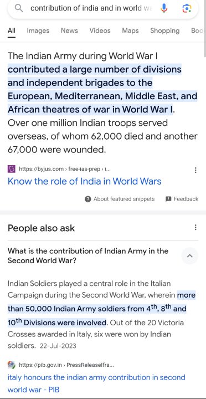Viewport: 206px width, 399px height.
Task: Select the Maps tab
Action: point(130,31)
